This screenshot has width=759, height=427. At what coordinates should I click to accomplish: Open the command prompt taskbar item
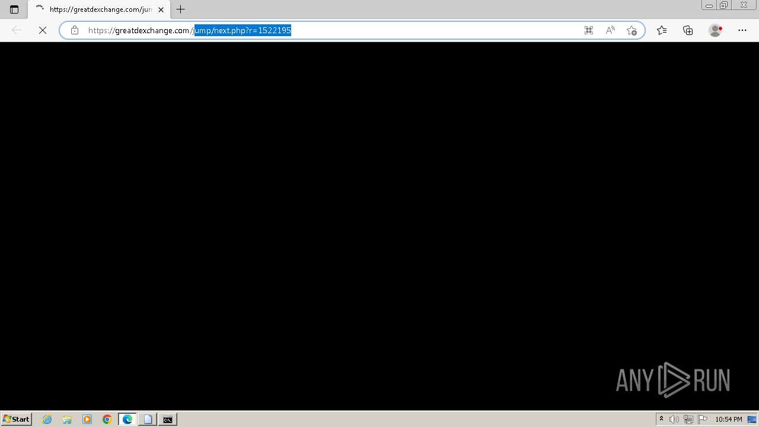coord(168,419)
